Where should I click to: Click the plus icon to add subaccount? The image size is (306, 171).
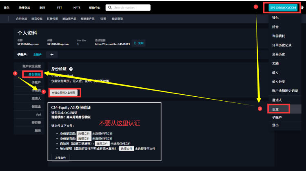point(52,54)
